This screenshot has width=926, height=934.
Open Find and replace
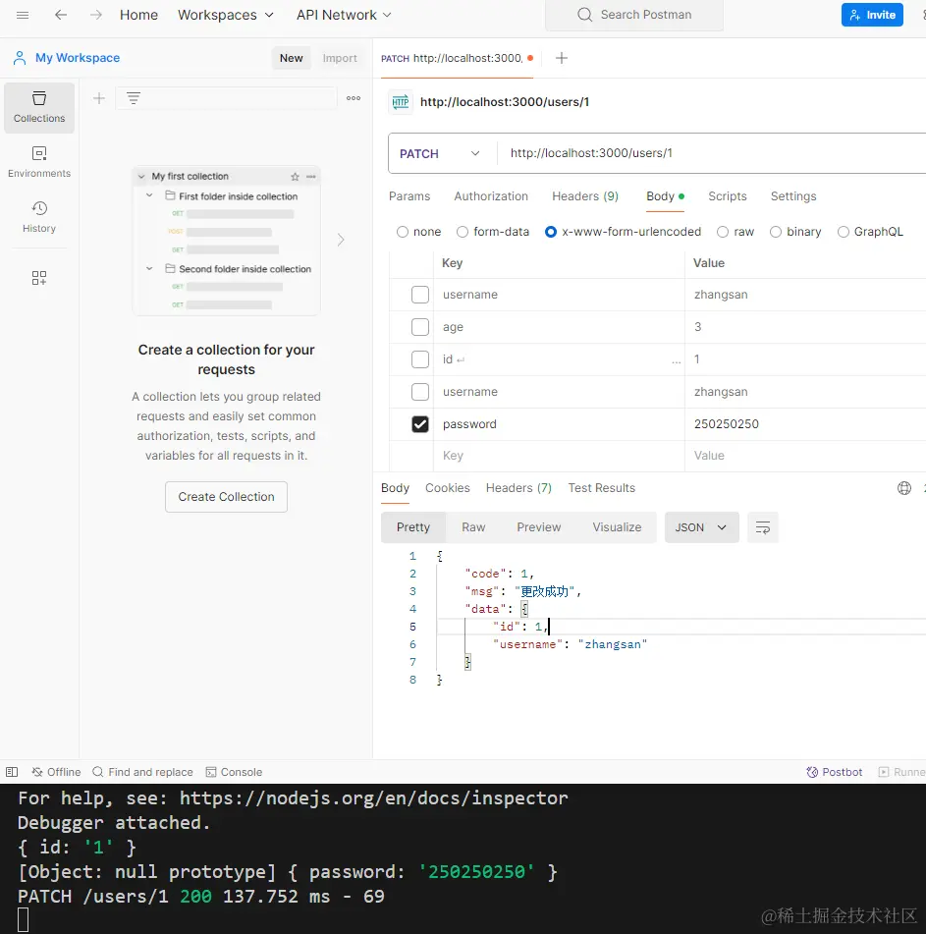(143, 772)
